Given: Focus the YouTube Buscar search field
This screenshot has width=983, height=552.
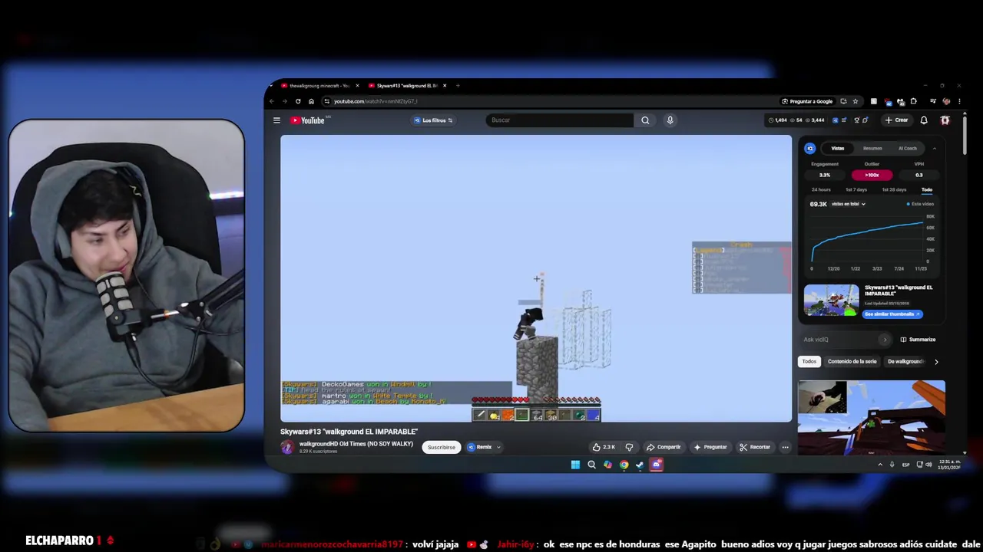Looking at the screenshot, I should point(561,120).
